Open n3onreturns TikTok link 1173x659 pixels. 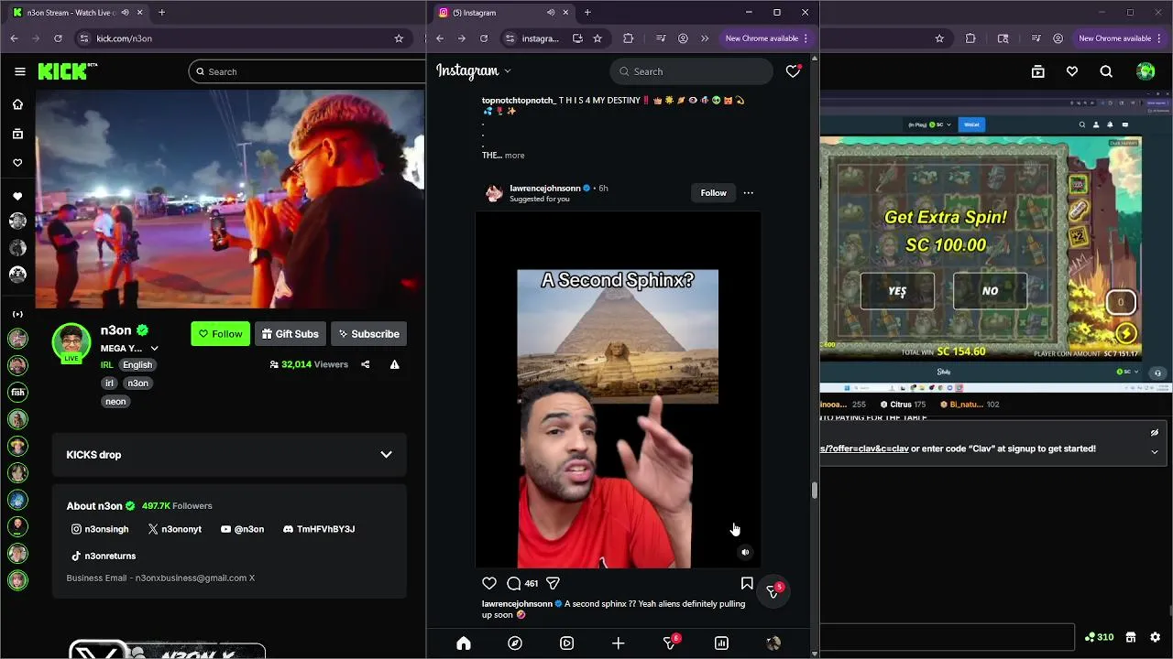coord(104,556)
